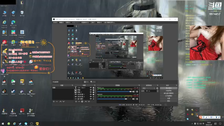This screenshot has width=224, height=126.
Task: Click the 退出 button in Controls
Action: (x=169, y=101)
